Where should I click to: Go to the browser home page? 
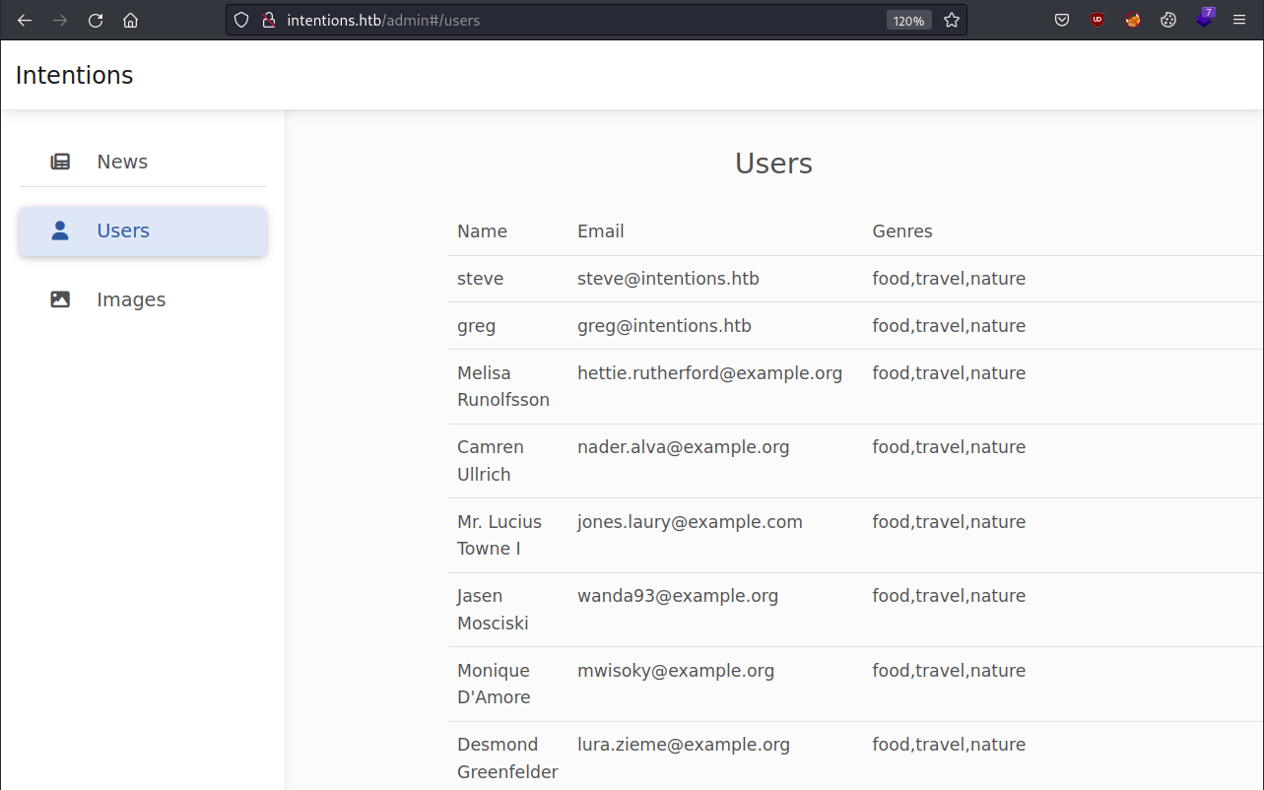click(130, 20)
